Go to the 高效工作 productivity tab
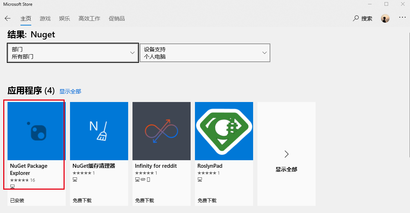The width and height of the screenshot is (410, 213). pos(89,18)
